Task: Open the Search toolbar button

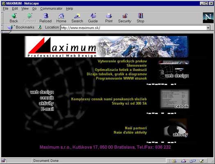Action: 77,18
